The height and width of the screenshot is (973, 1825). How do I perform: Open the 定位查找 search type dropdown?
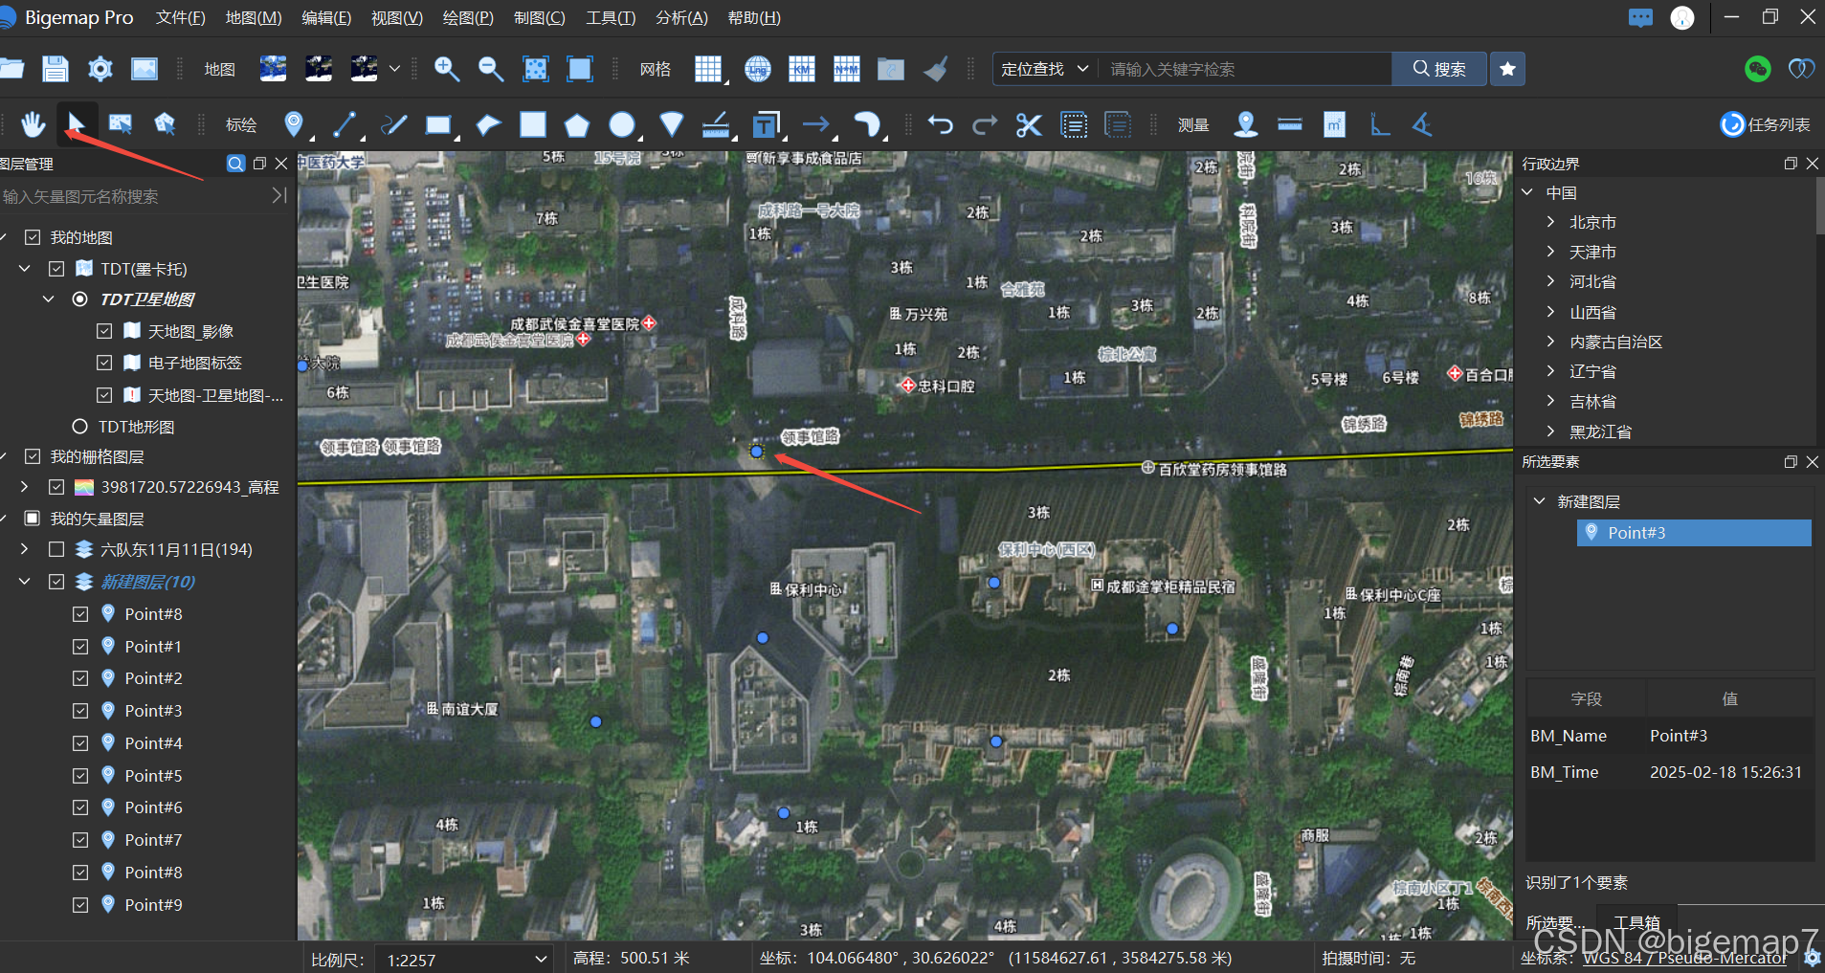(1045, 69)
